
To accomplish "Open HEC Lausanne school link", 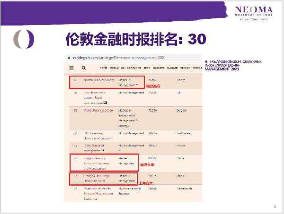I will coord(98,136).
